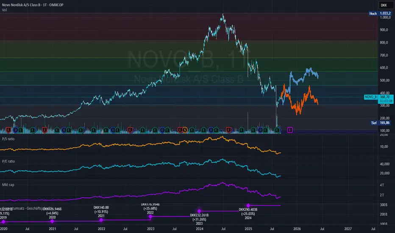This screenshot has width=395, height=233.
Task: Click the 40,000 P/E axis label
Action: click(385, 164)
